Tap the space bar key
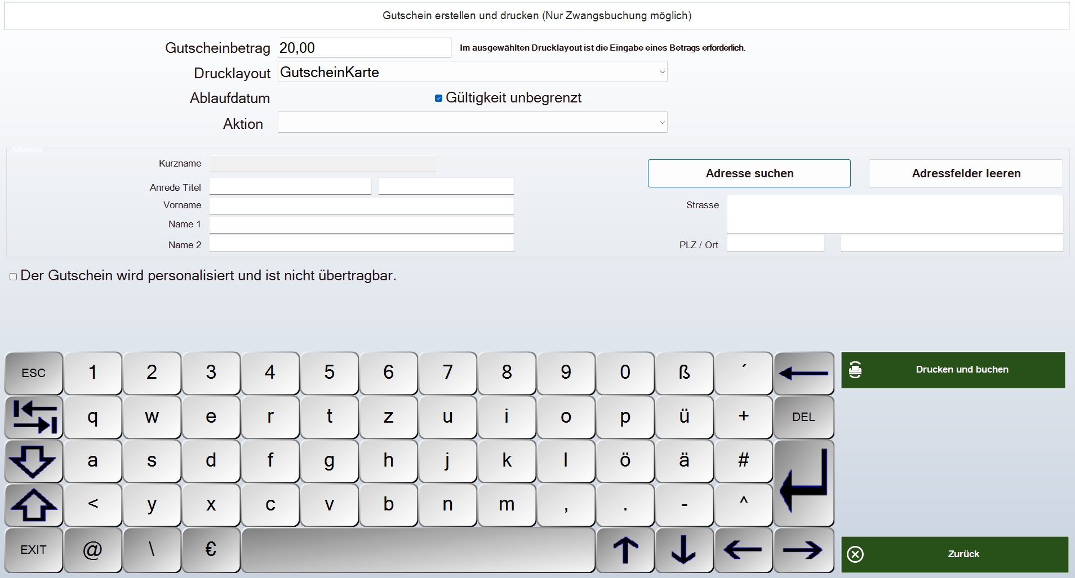 click(x=418, y=549)
